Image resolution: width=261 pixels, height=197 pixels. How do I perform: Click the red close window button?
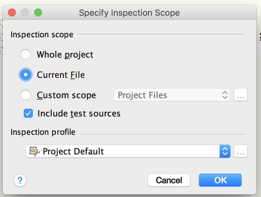coord(12,12)
